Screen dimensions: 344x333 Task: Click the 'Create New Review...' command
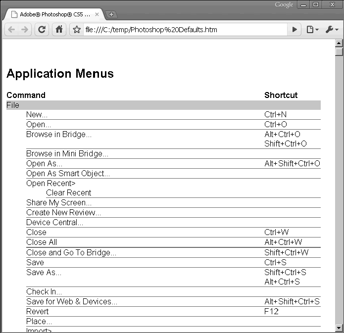click(x=64, y=213)
